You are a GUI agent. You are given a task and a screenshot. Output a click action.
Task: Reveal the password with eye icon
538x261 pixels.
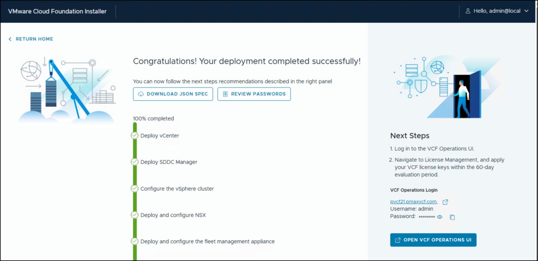click(x=439, y=217)
